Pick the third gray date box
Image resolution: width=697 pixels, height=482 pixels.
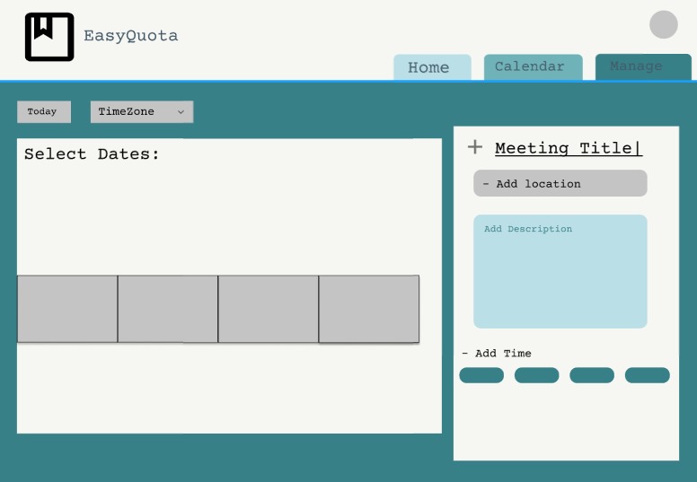[x=268, y=309]
